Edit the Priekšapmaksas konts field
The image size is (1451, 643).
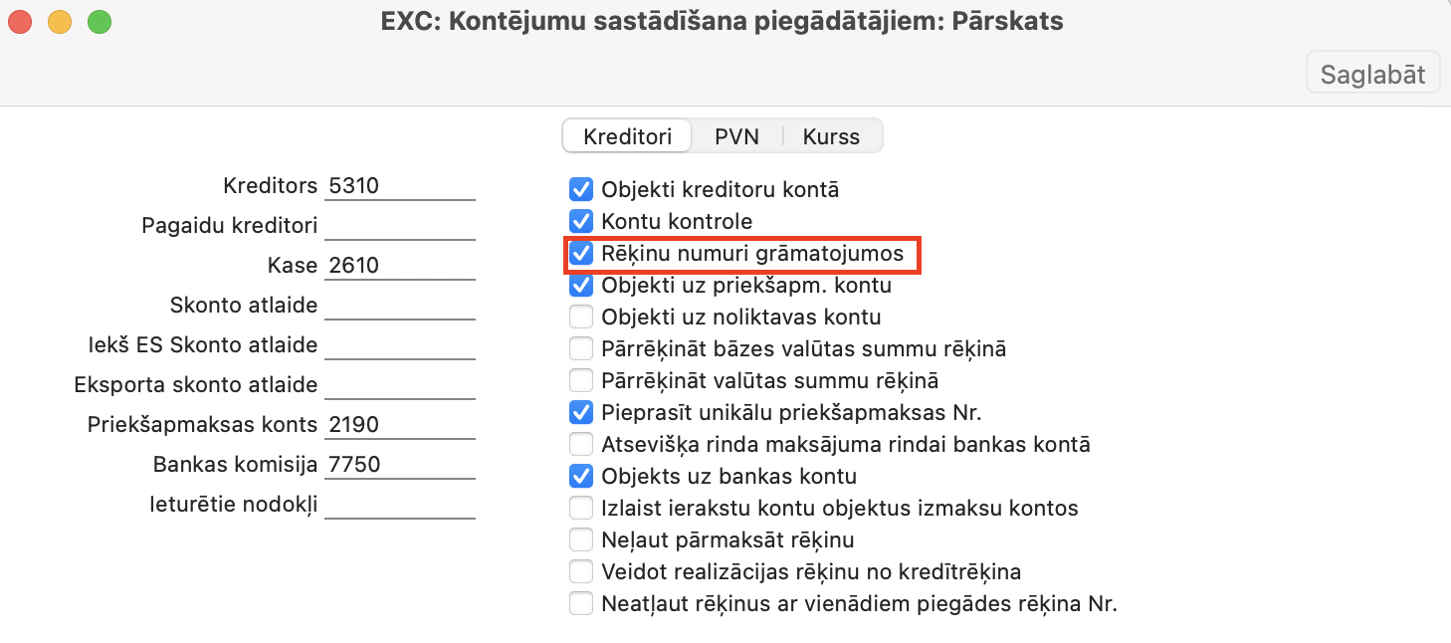coord(400,425)
